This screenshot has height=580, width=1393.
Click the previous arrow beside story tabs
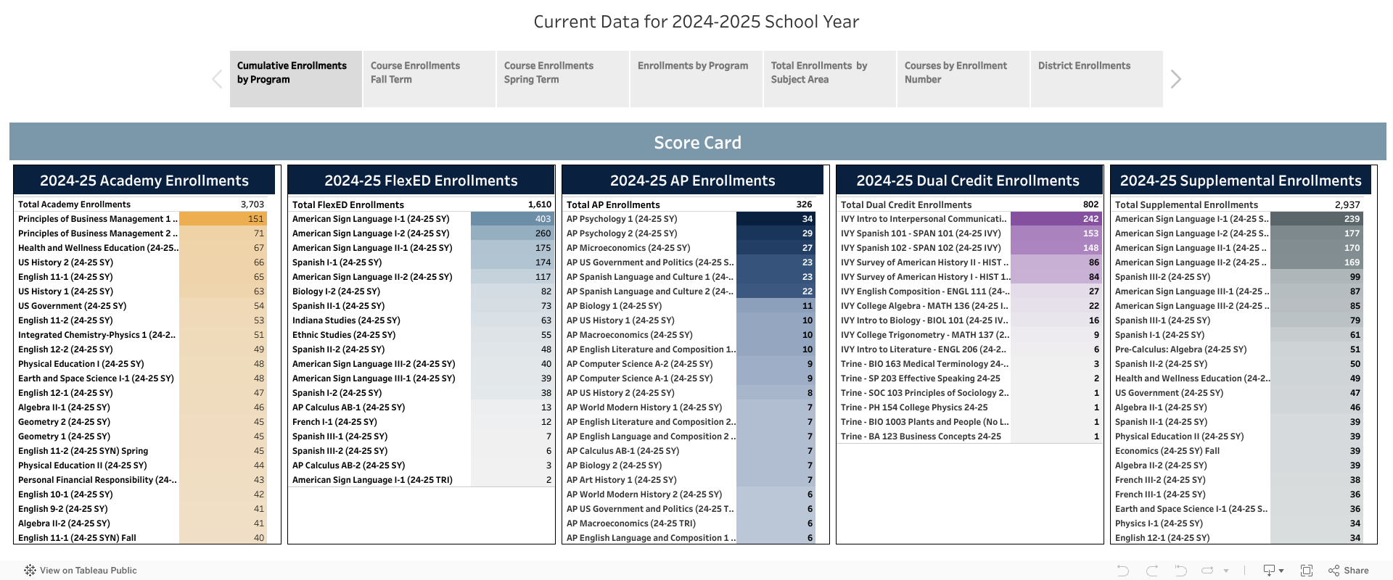point(217,79)
